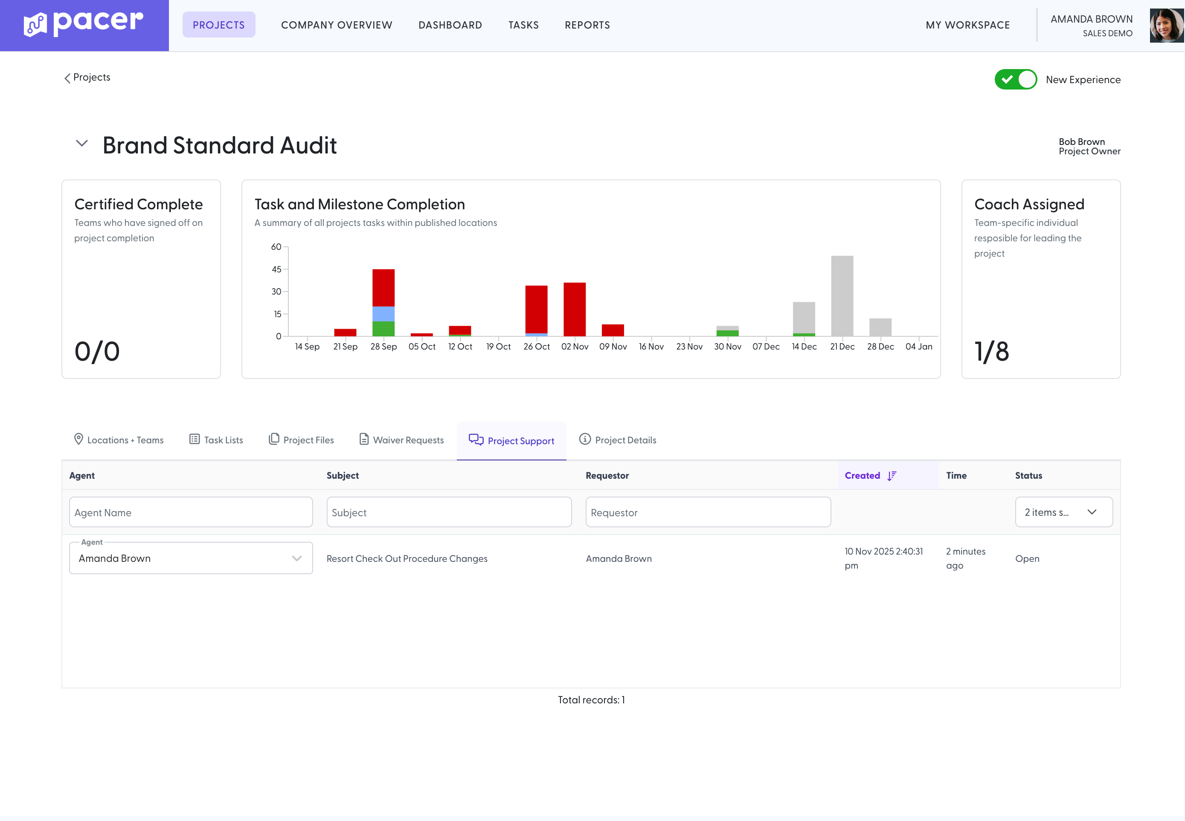Click the Coach Assigned 1/8 value
Screen dimensions: 1185x821
pos(992,351)
